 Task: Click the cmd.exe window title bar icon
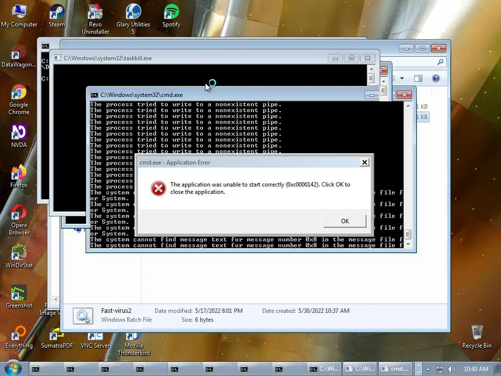(94, 95)
